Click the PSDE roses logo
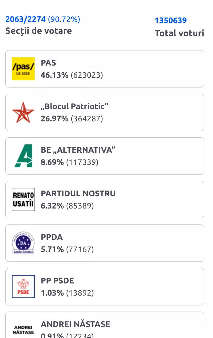 (23, 287)
